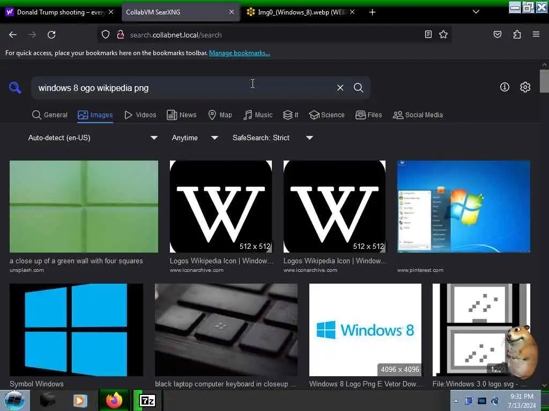Viewport: 549px width, 411px height.
Task: Open the media player taskbar icon
Action: tap(80, 400)
